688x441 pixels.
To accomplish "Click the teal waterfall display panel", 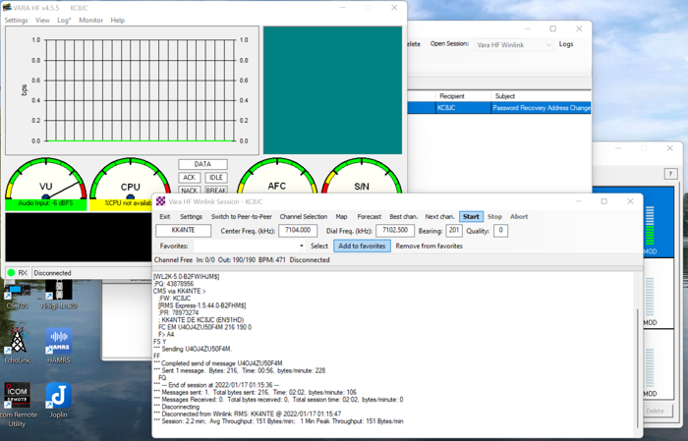I will tap(332, 90).
